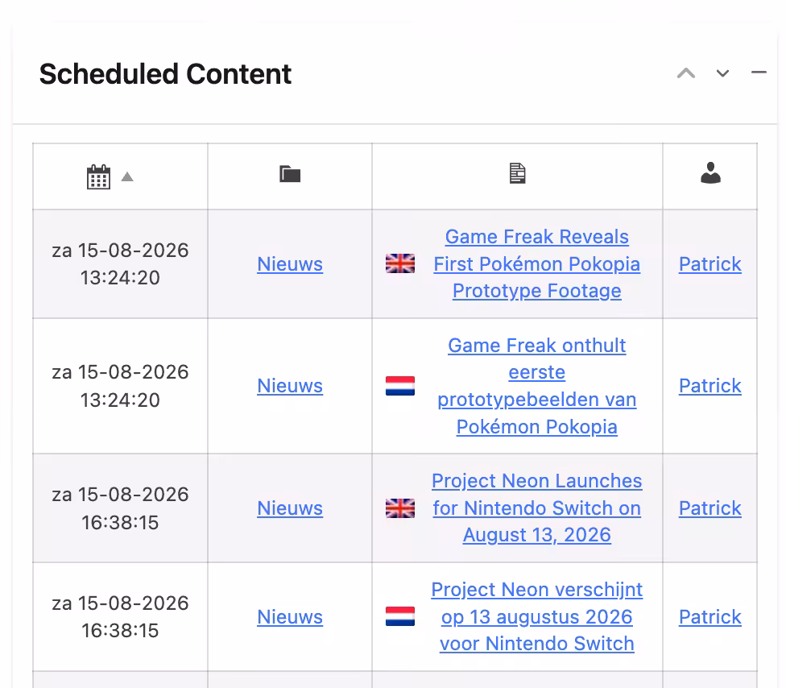Open Game Freak onthult eerste prototypebeelden article
Screen dimensions: 786x688
point(537,386)
